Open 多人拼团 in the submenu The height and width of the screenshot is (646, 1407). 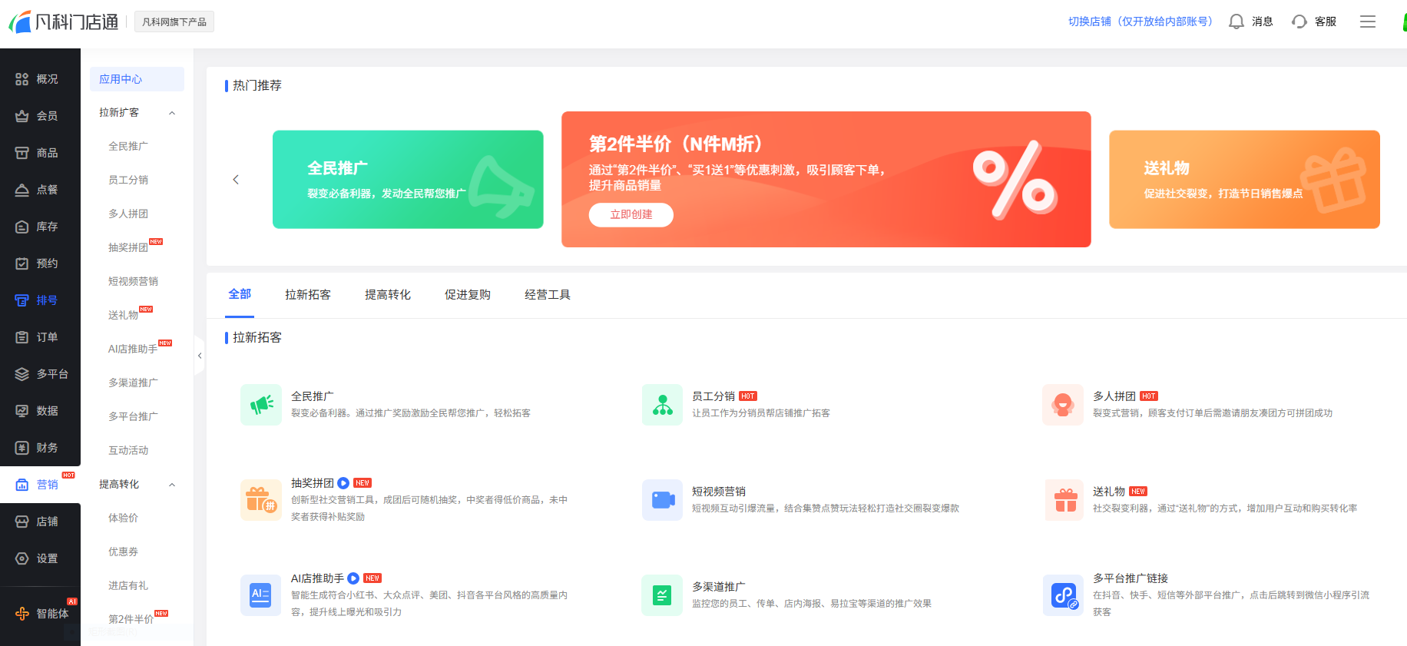128,214
